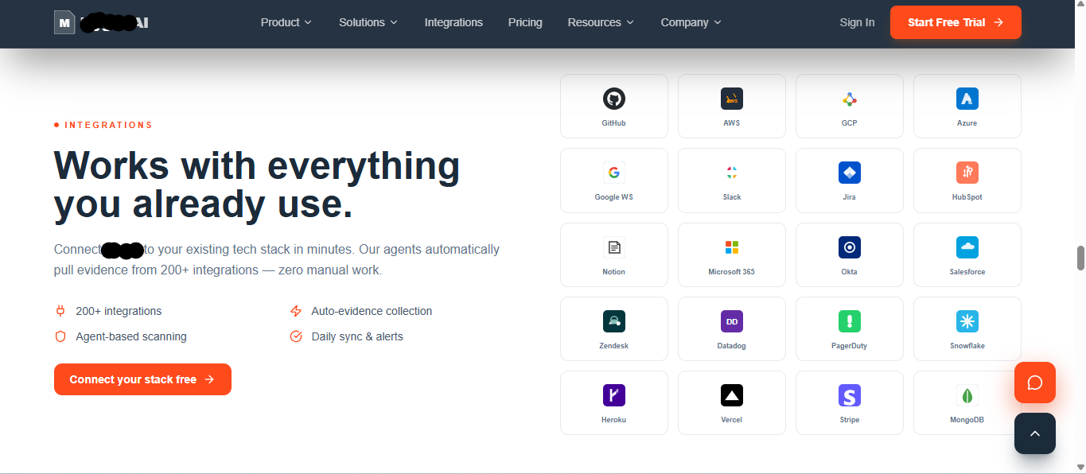This screenshot has height=474, width=1086.
Task: Click the Vercel triangle icon
Action: [x=731, y=395]
